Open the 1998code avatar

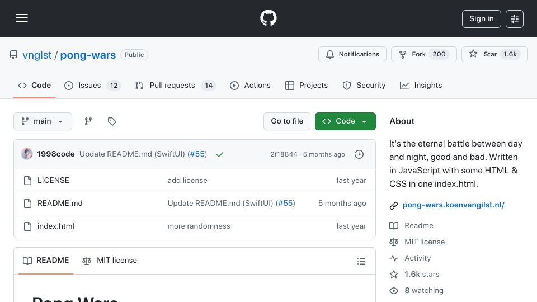(27, 154)
